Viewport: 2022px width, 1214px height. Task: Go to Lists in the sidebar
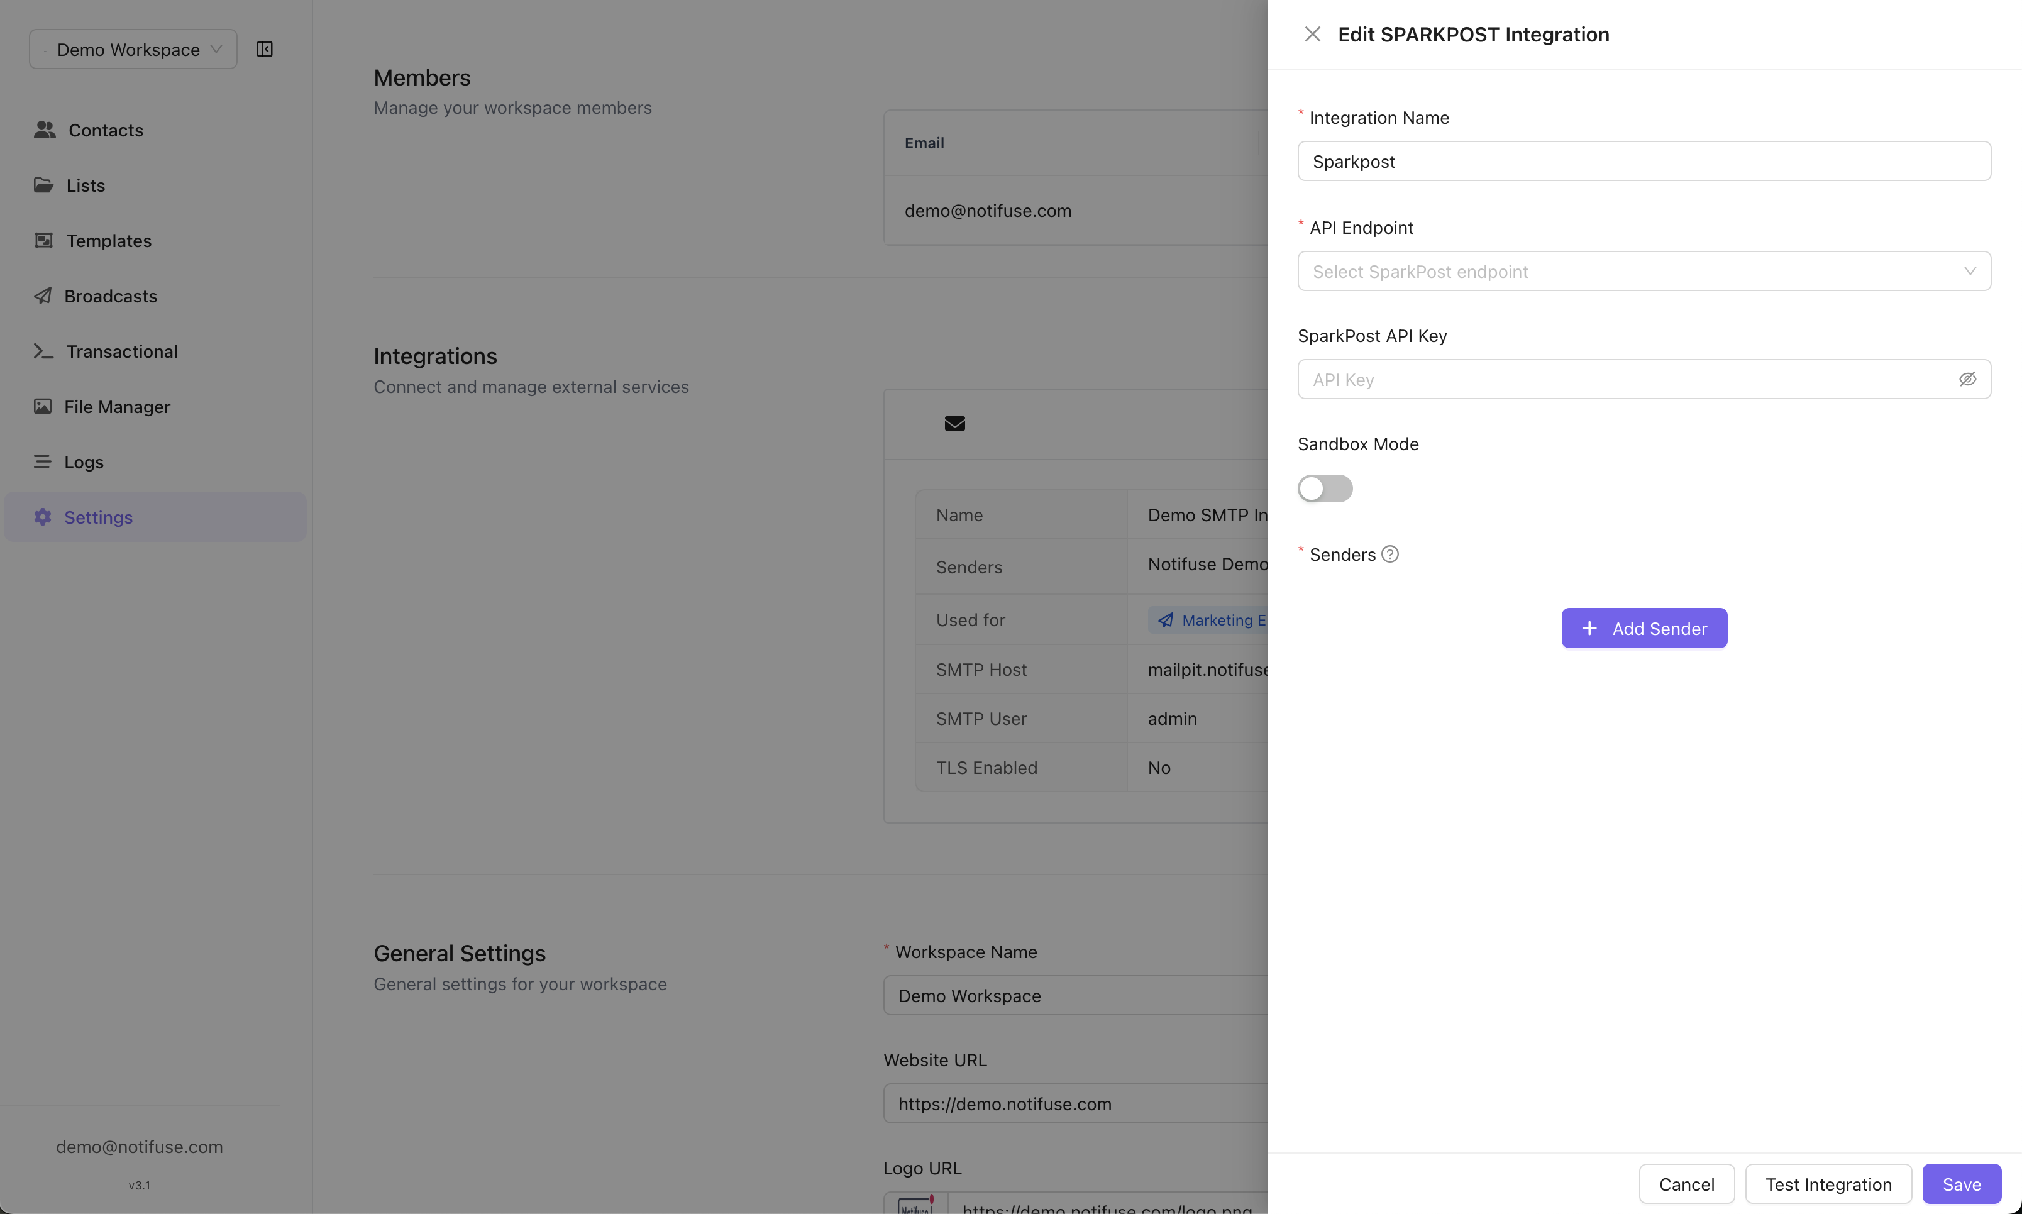coord(155,185)
